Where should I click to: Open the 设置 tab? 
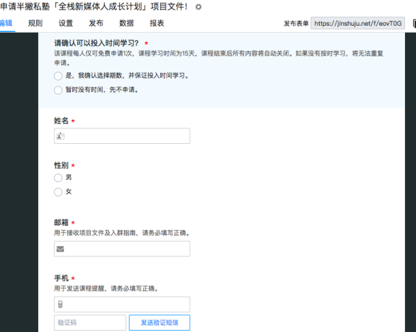pos(66,23)
